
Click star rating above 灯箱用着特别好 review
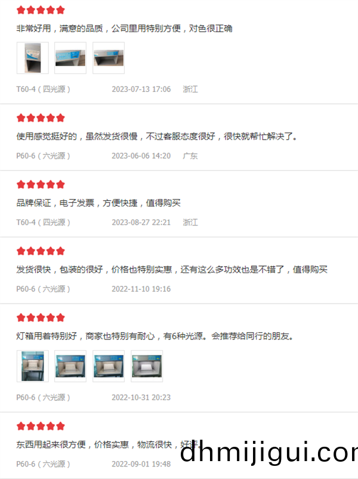41,317
